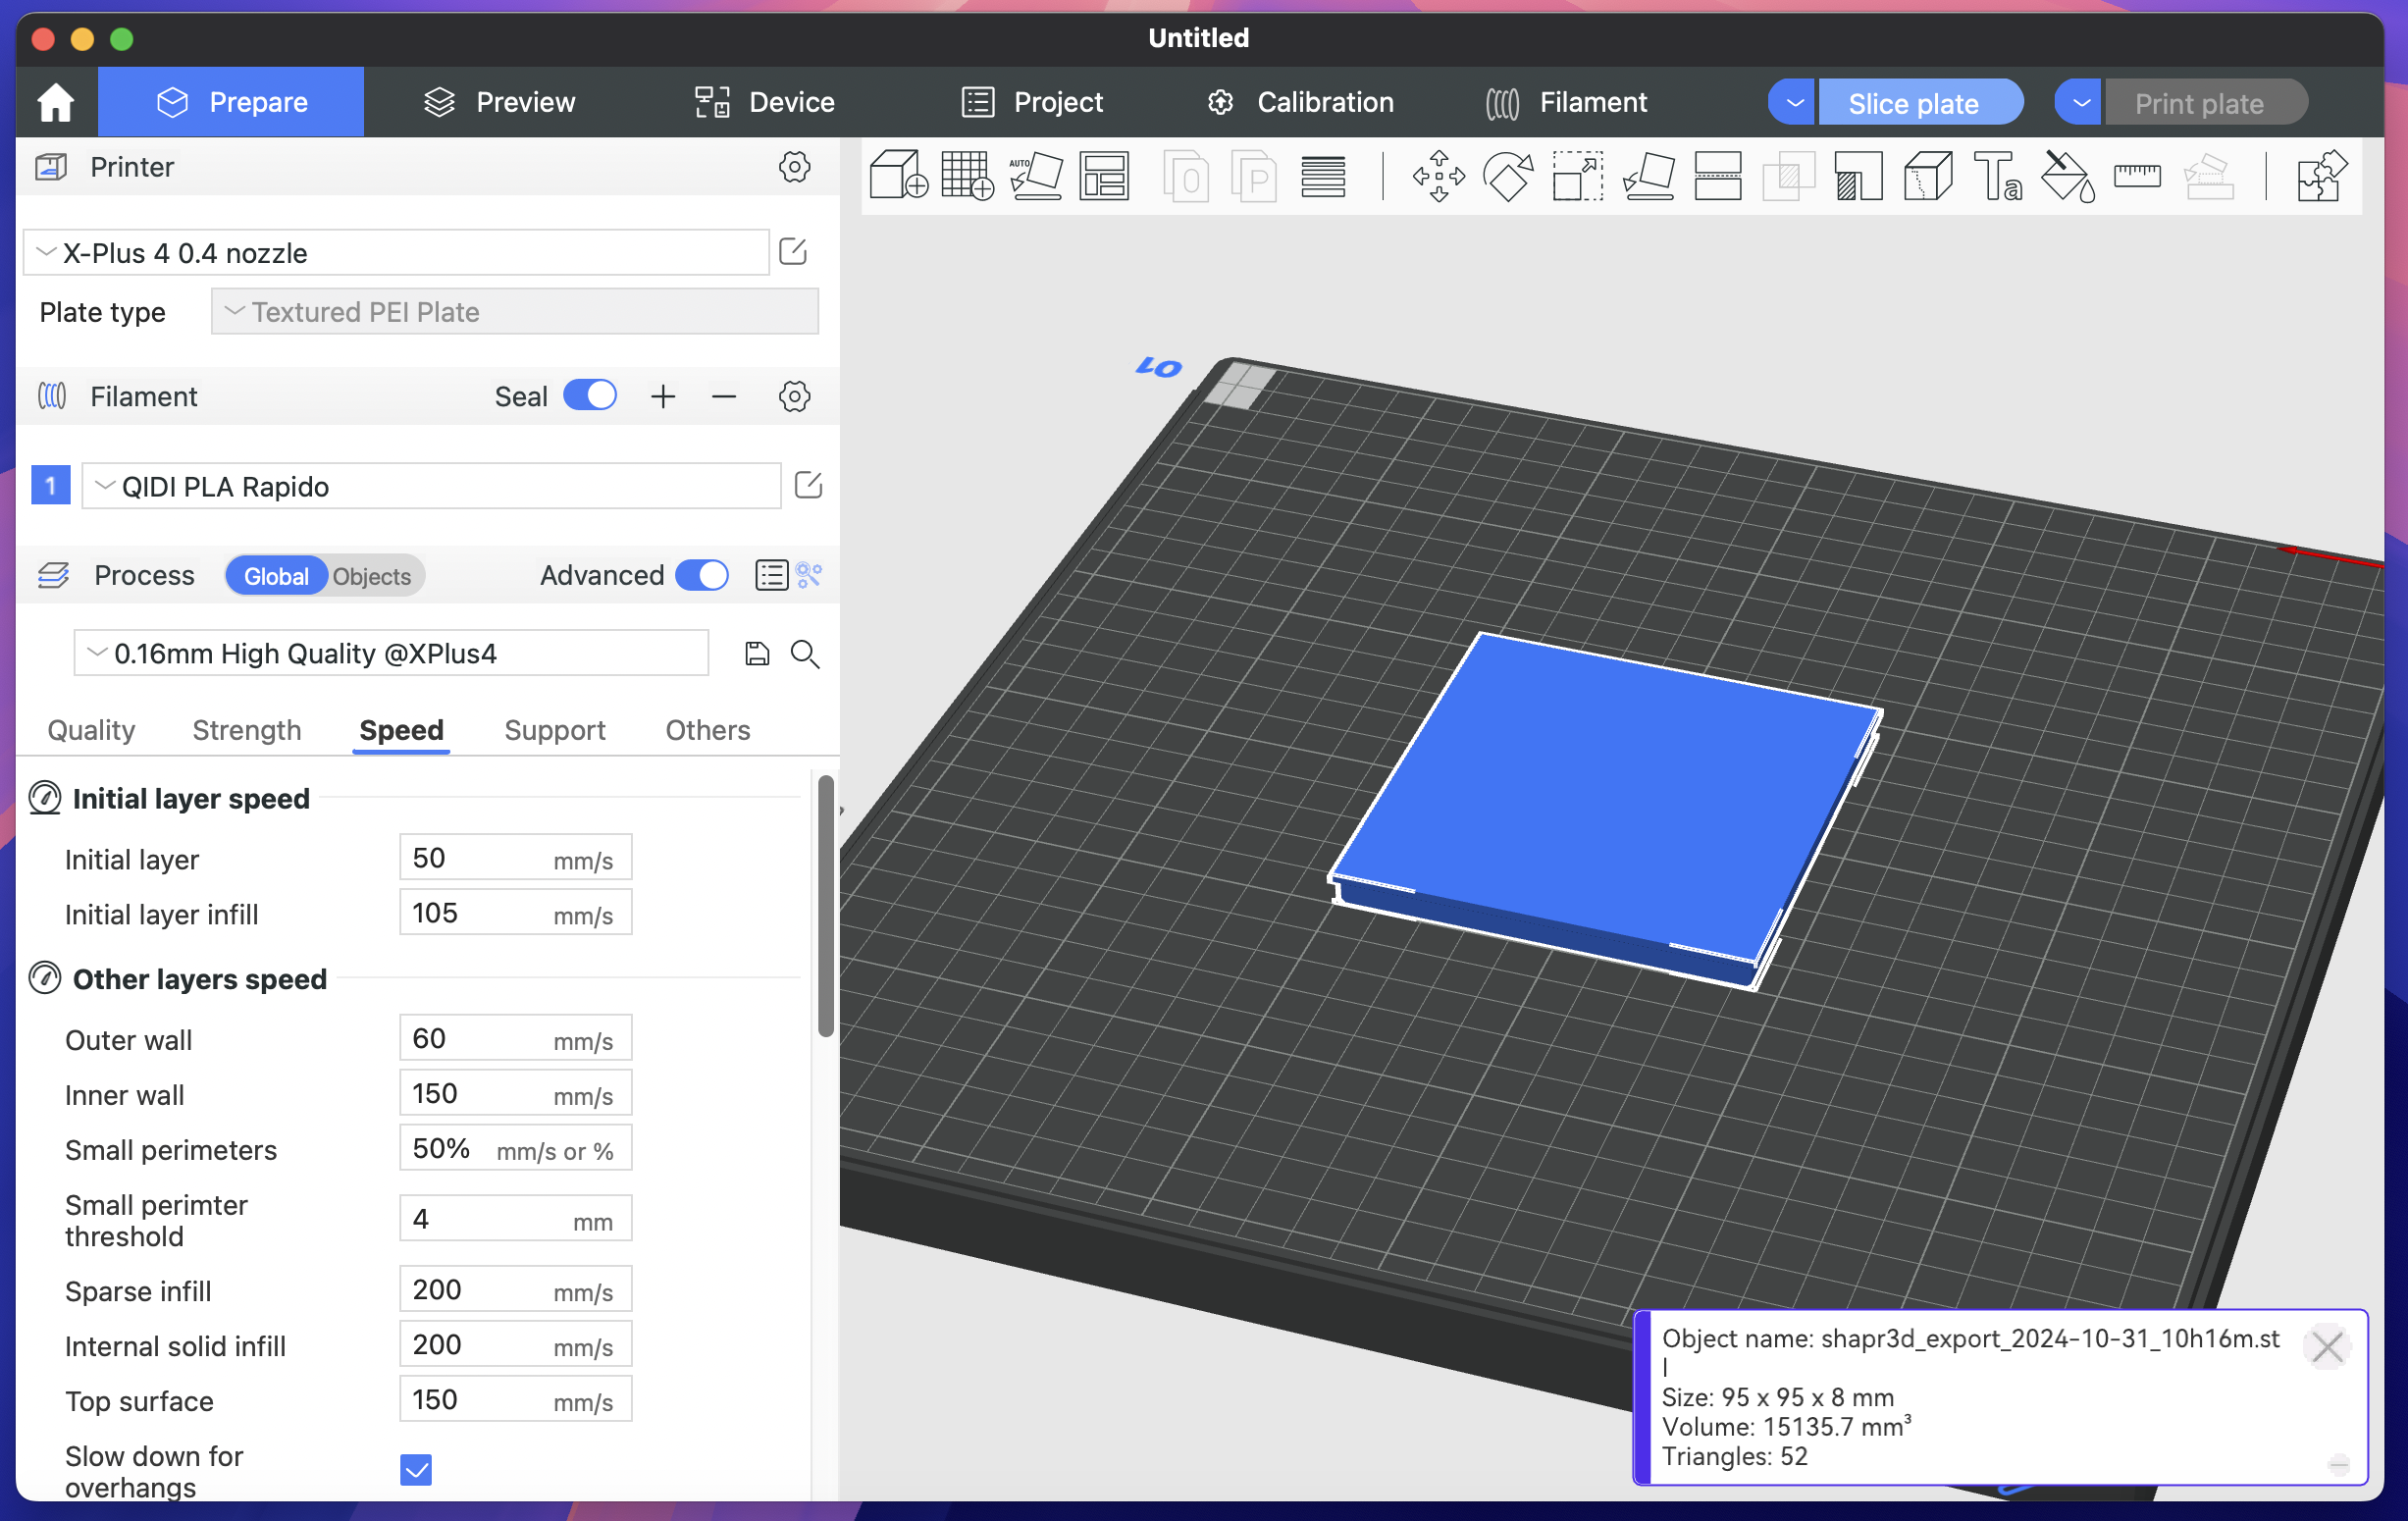The image size is (2408, 1521).
Task: Open the printer preset dropdown
Action: click(x=396, y=252)
